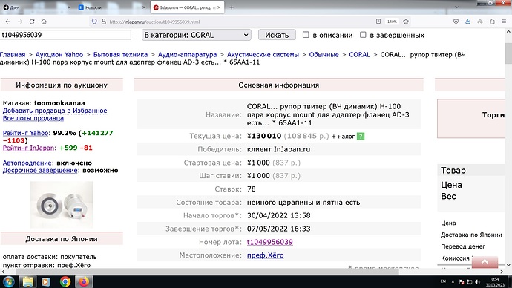The height and width of the screenshot is (288, 512).
Task: Open lot number t1049956039 link
Action: click(269, 242)
